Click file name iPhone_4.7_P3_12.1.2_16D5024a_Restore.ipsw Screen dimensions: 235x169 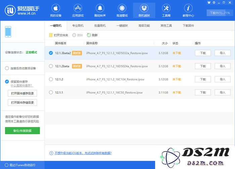click(117, 66)
